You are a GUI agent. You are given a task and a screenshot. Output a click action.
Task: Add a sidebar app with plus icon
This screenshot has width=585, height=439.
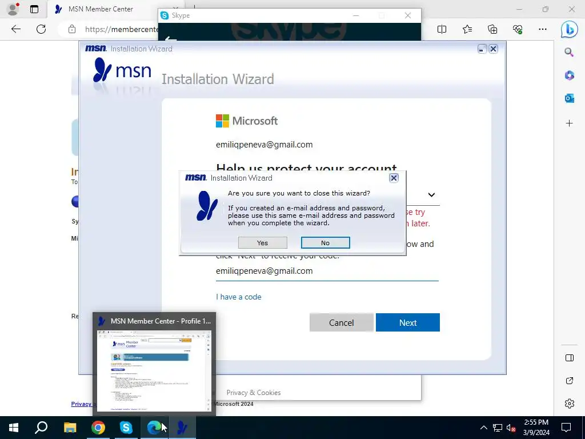(x=570, y=123)
